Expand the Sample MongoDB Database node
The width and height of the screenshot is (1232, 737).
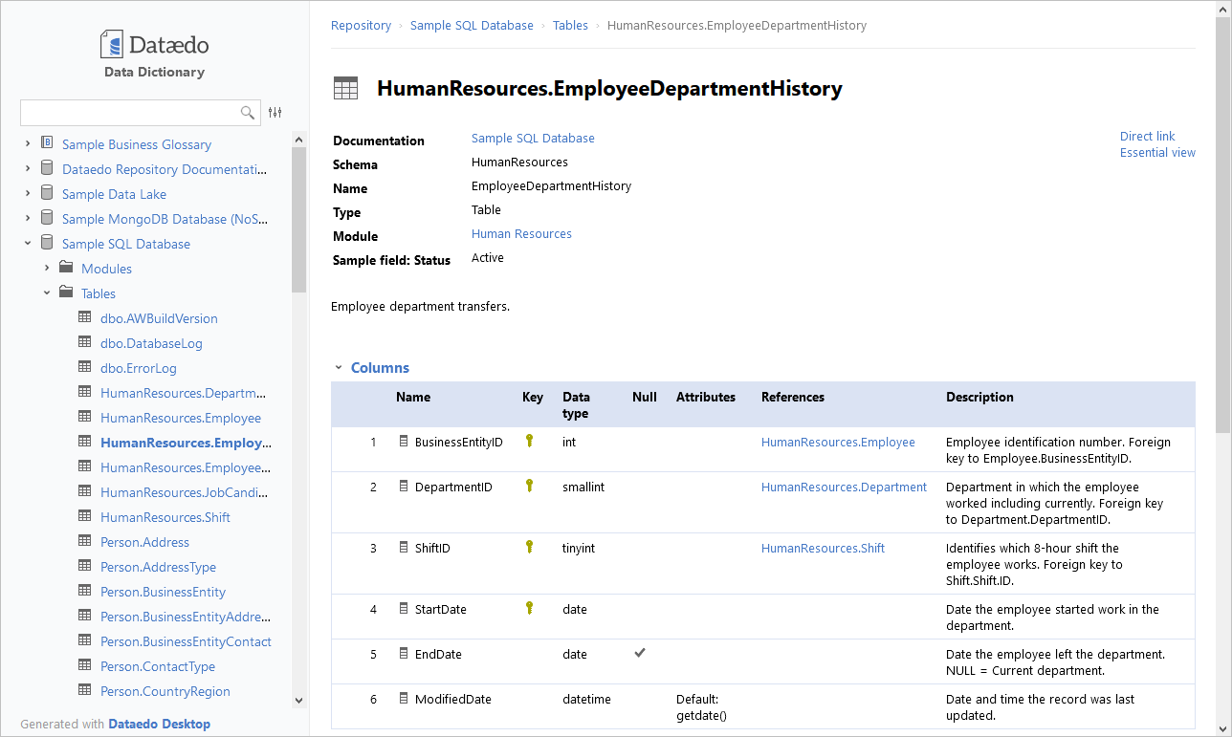(28, 218)
